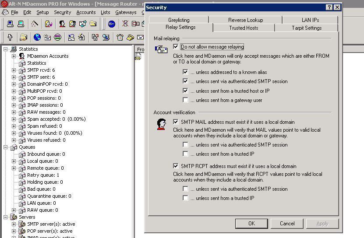
Task: Toggle 'Do not allow message relaying' checkbox
Action: click(176, 47)
